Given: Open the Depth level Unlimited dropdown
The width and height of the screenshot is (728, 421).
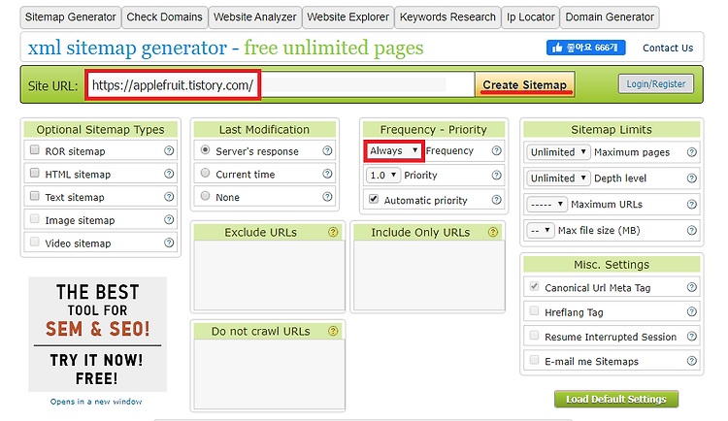Looking at the screenshot, I should [558, 178].
